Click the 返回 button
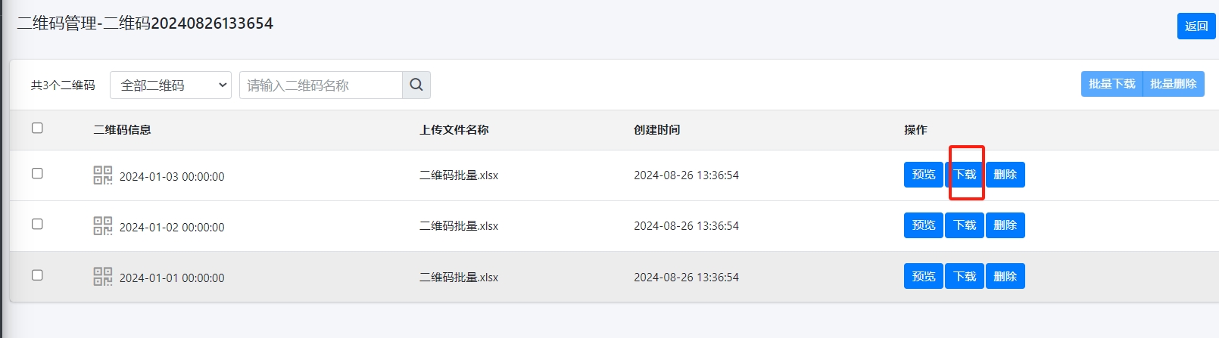 coord(1196,26)
